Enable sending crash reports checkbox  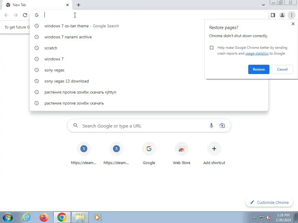[x=212, y=48]
